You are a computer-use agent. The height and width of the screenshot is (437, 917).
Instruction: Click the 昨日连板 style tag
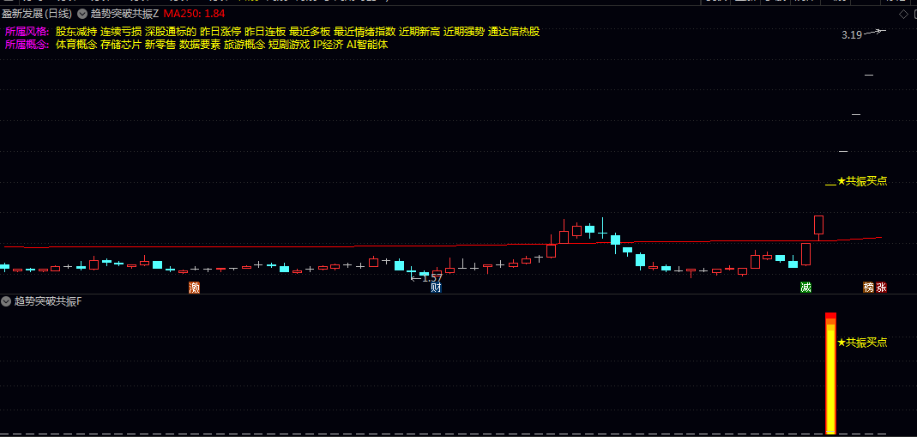[x=265, y=32]
